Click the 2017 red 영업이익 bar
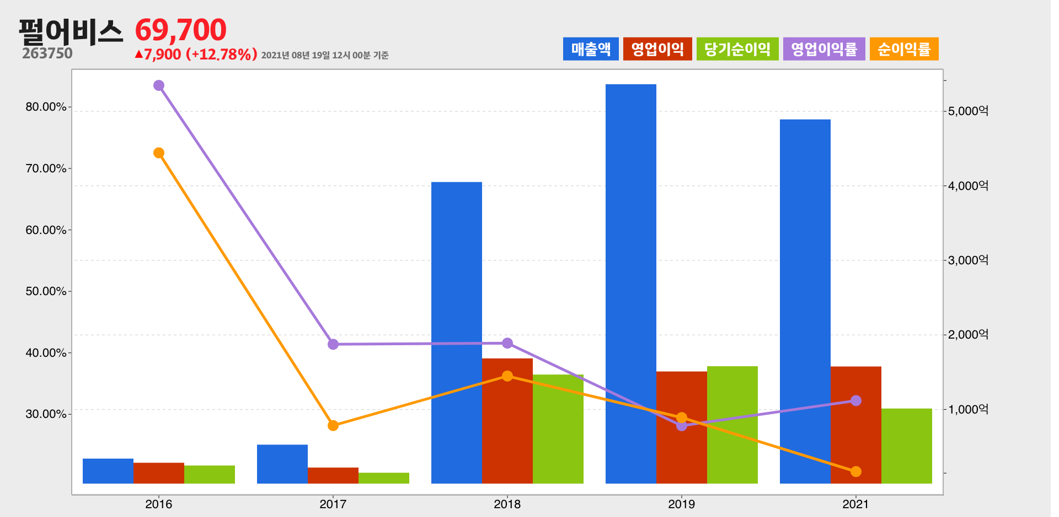 [333, 476]
